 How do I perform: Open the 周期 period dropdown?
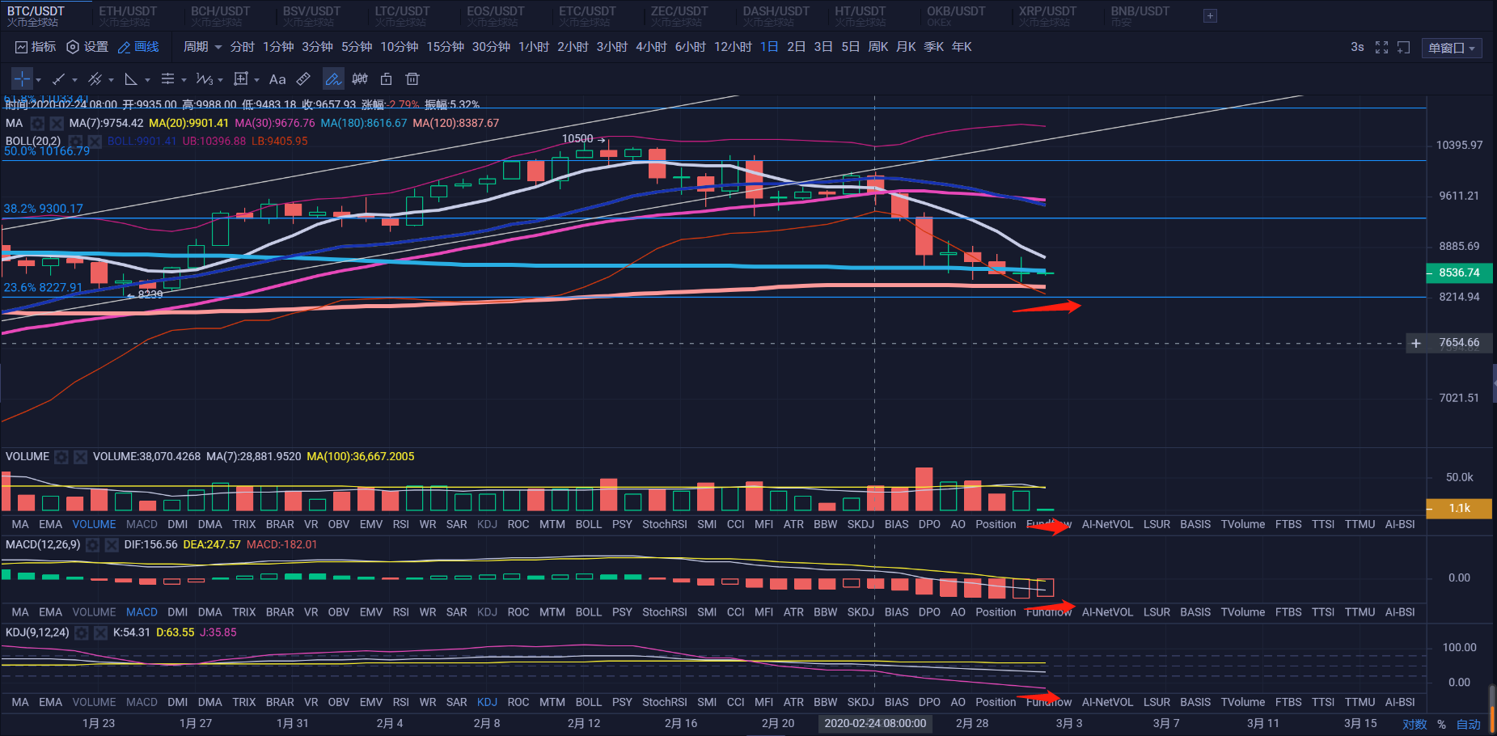click(202, 47)
